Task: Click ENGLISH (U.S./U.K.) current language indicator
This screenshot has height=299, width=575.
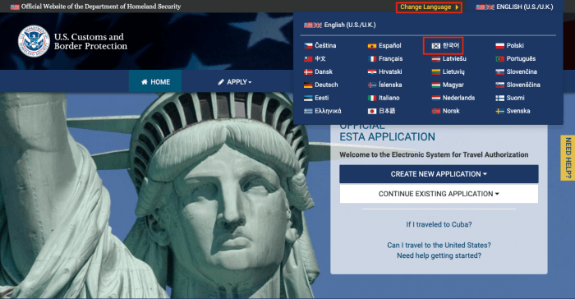Action: [x=514, y=7]
